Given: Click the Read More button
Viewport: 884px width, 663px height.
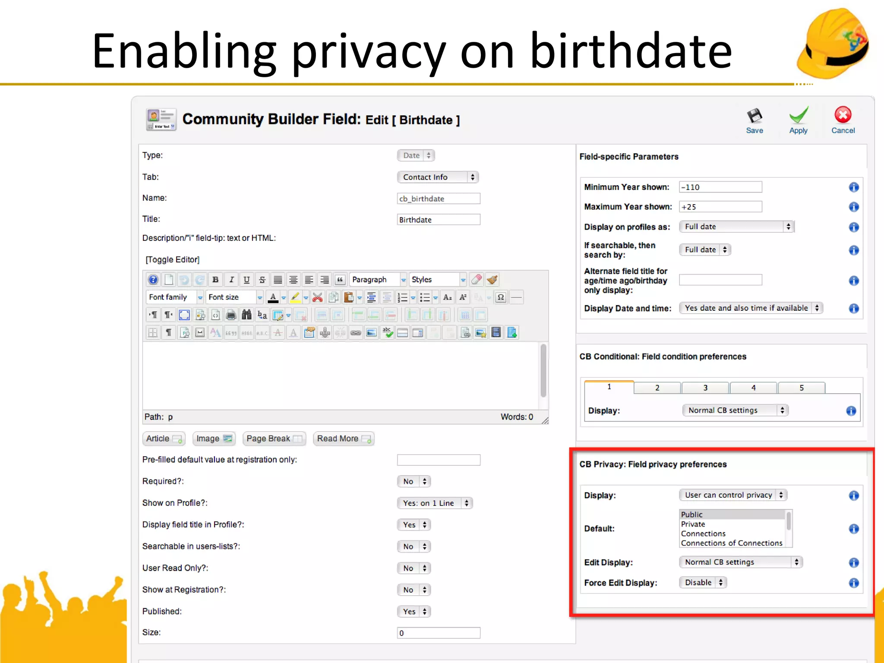Looking at the screenshot, I should coord(344,439).
